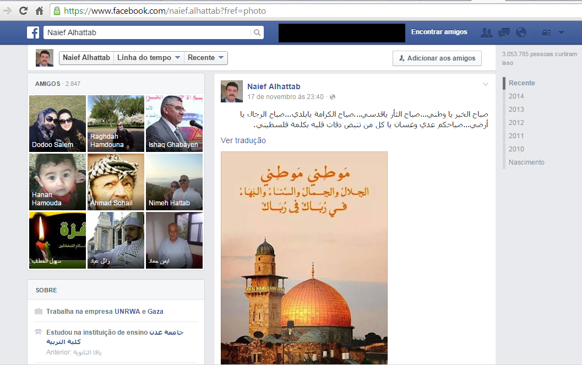This screenshot has height=365, width=582.
Task: Open Ishaq Ghabayen friend thumbnail
Action: coord(174,123)
